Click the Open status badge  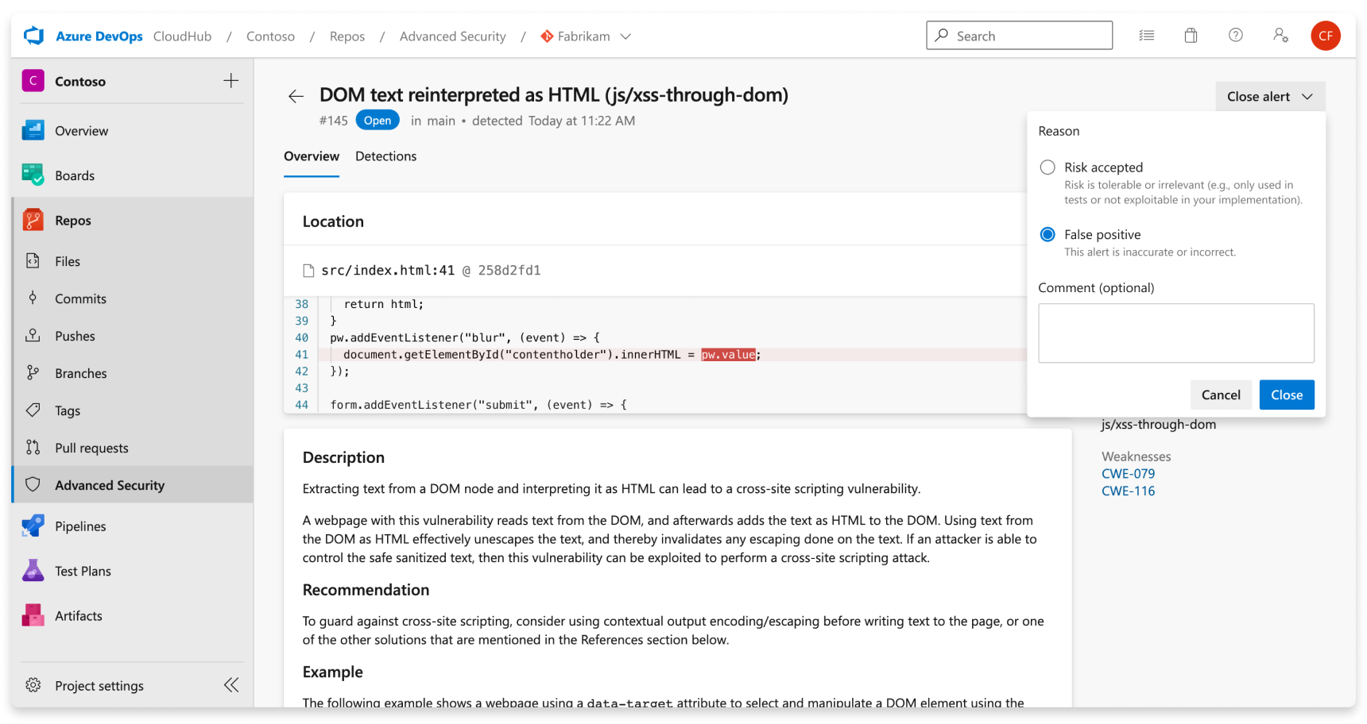(378, 121)
